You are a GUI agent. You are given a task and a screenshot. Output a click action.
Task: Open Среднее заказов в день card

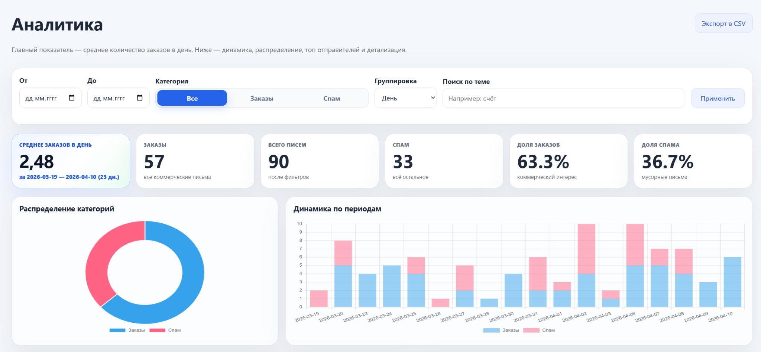click(x=71, y=161)
